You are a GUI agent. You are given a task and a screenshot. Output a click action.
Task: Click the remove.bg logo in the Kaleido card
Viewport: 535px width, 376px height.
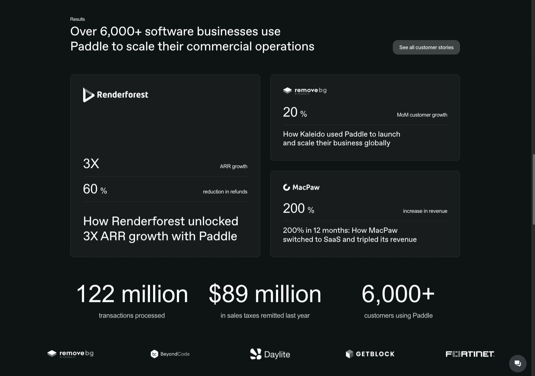point(305,91)
